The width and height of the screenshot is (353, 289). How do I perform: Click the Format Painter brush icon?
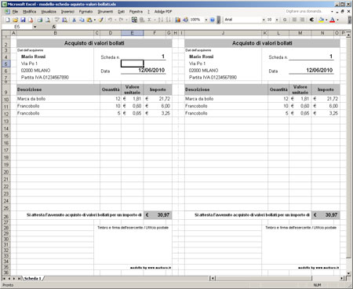[x=101, y=20]
